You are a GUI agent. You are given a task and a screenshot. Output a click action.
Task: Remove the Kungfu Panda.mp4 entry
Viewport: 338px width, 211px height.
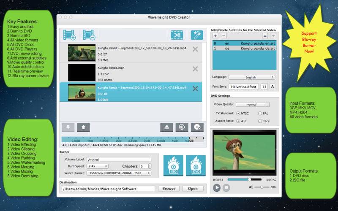[x=195, y=69]
